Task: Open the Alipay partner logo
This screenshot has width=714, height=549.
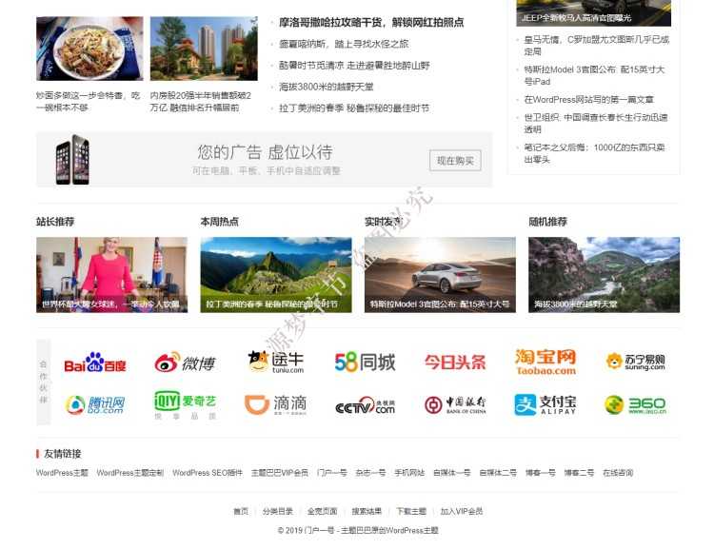Action: (545, 404)
